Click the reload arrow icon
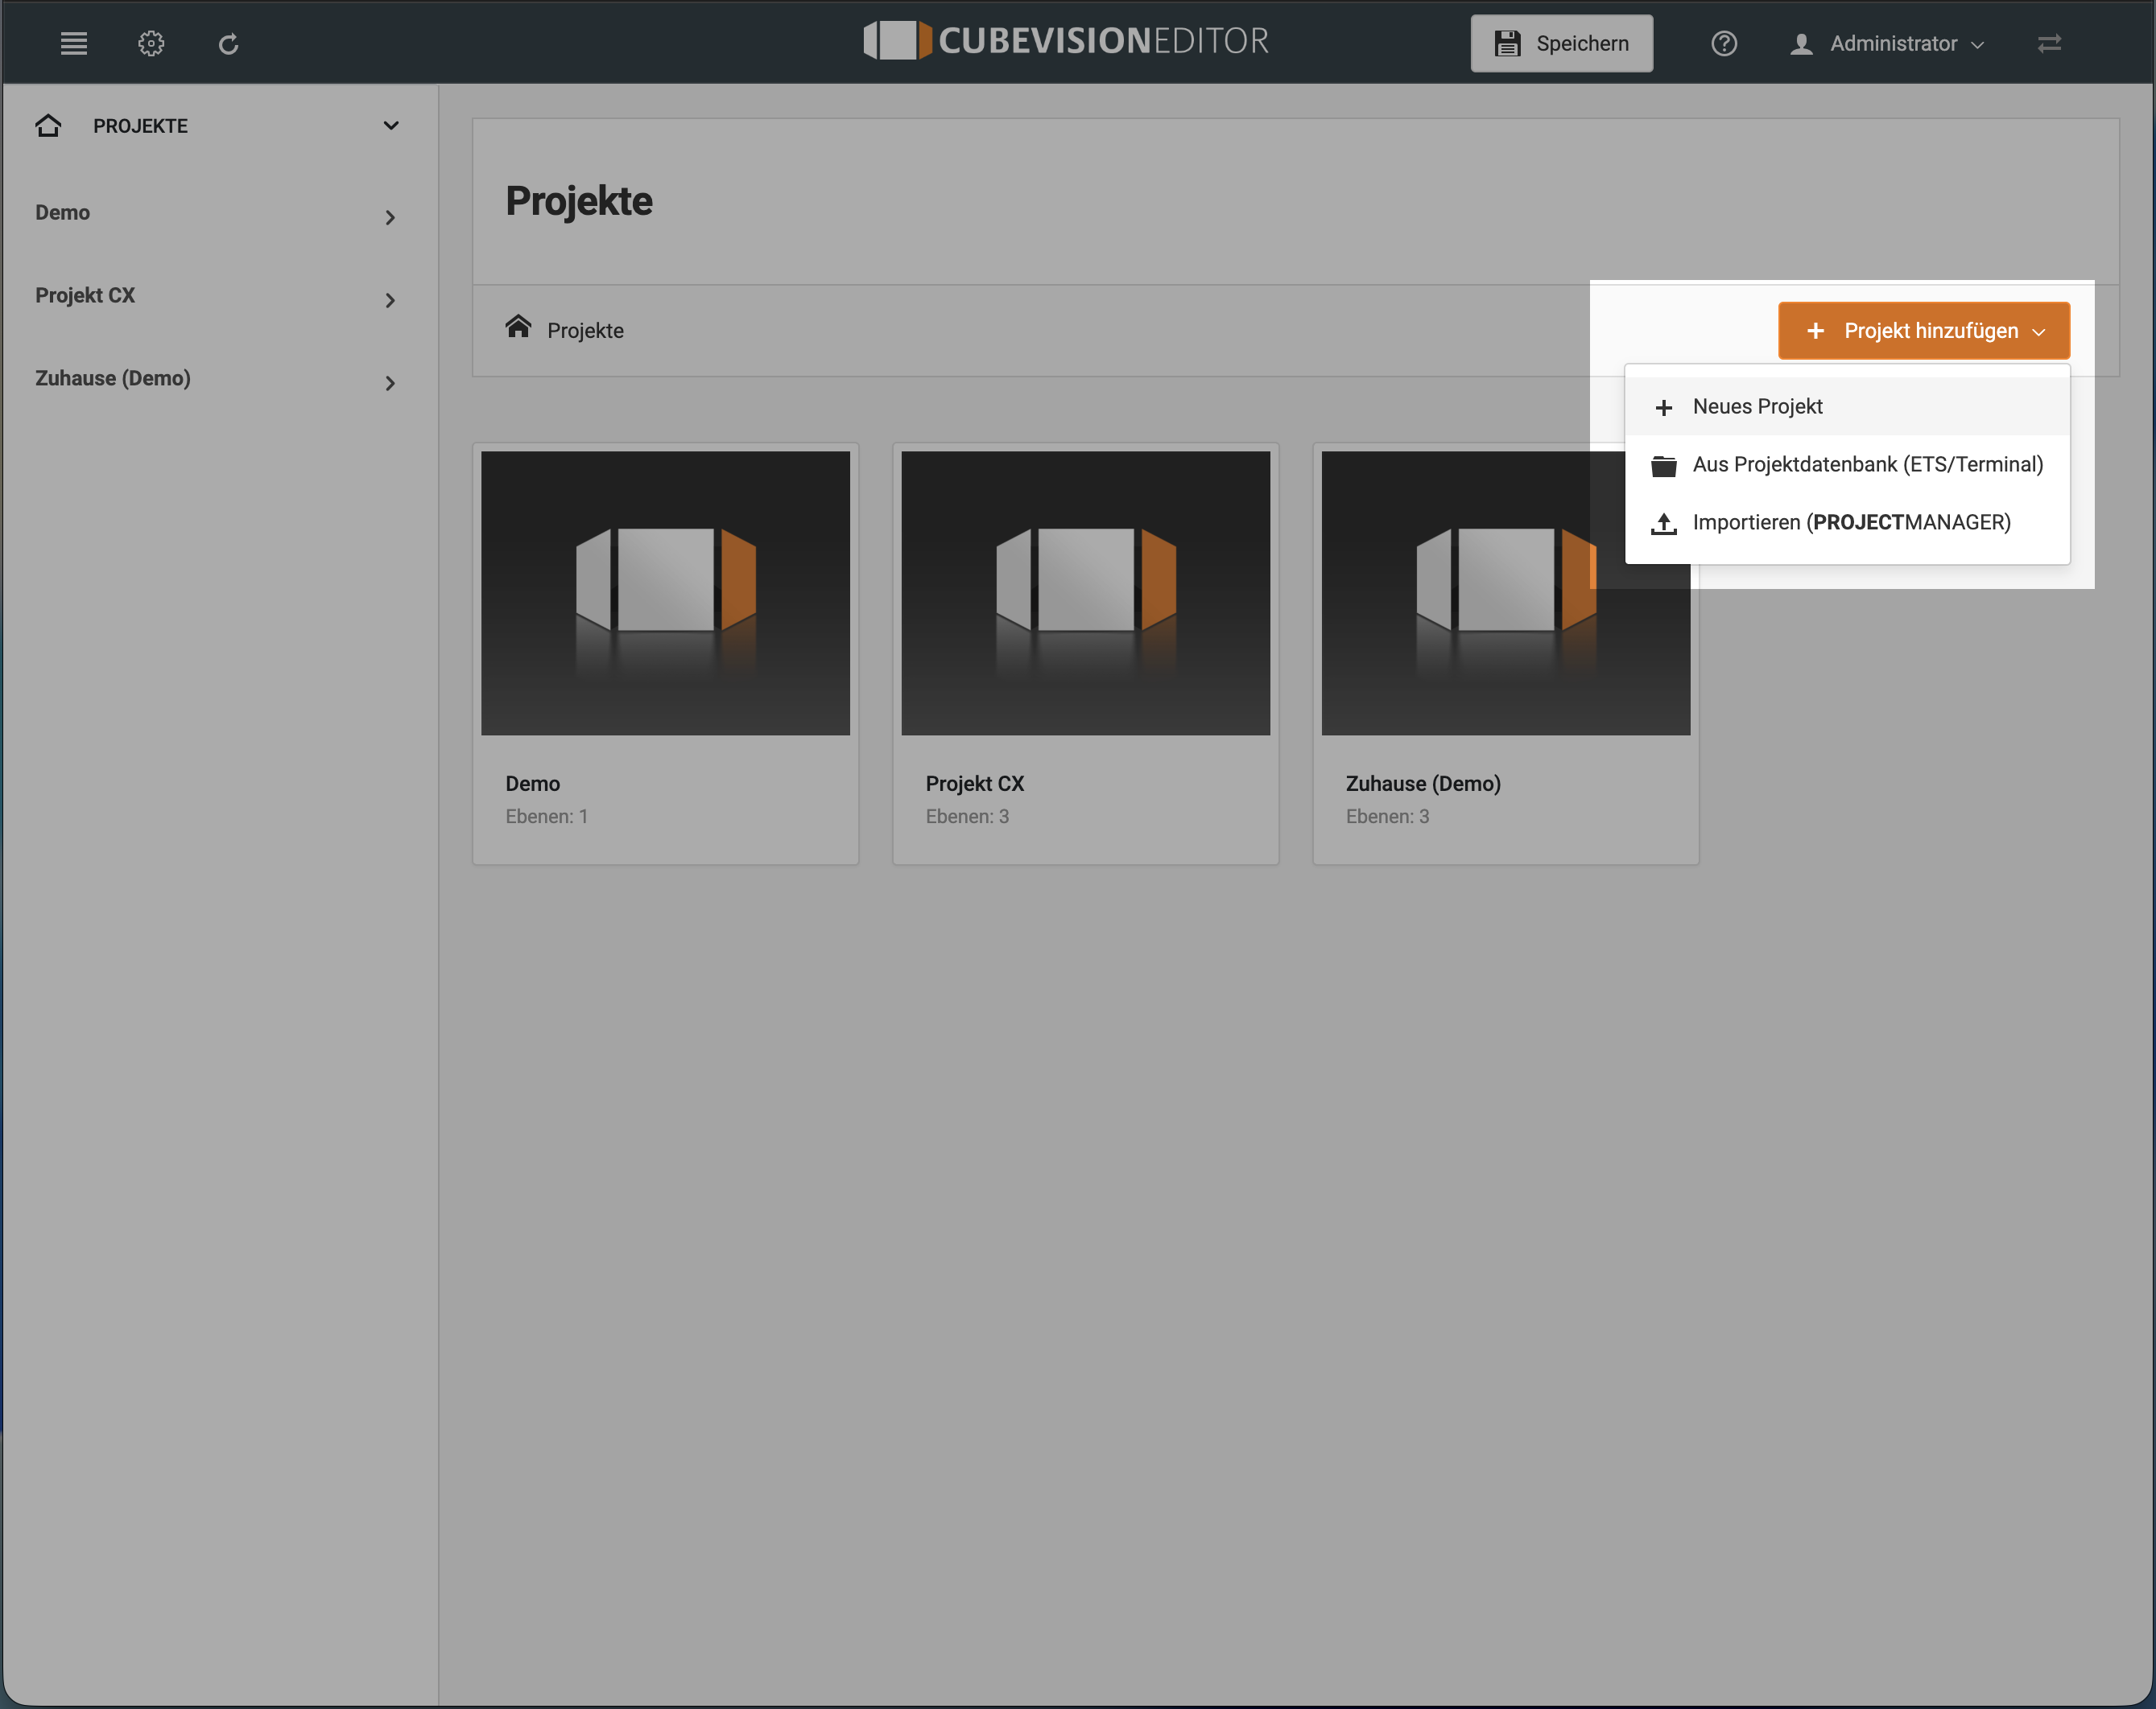The image size is (2156, 1709). [228, 44]
